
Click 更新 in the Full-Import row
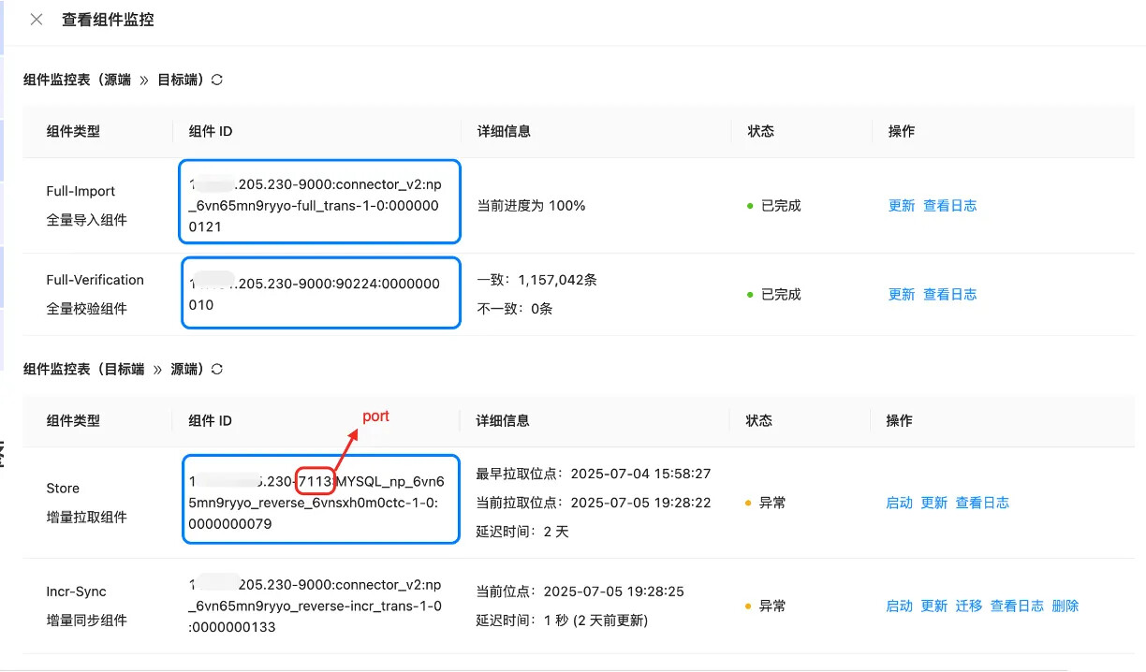[902, 206]
